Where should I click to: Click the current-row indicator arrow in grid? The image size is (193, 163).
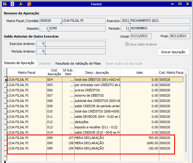(x=5, y=80)
